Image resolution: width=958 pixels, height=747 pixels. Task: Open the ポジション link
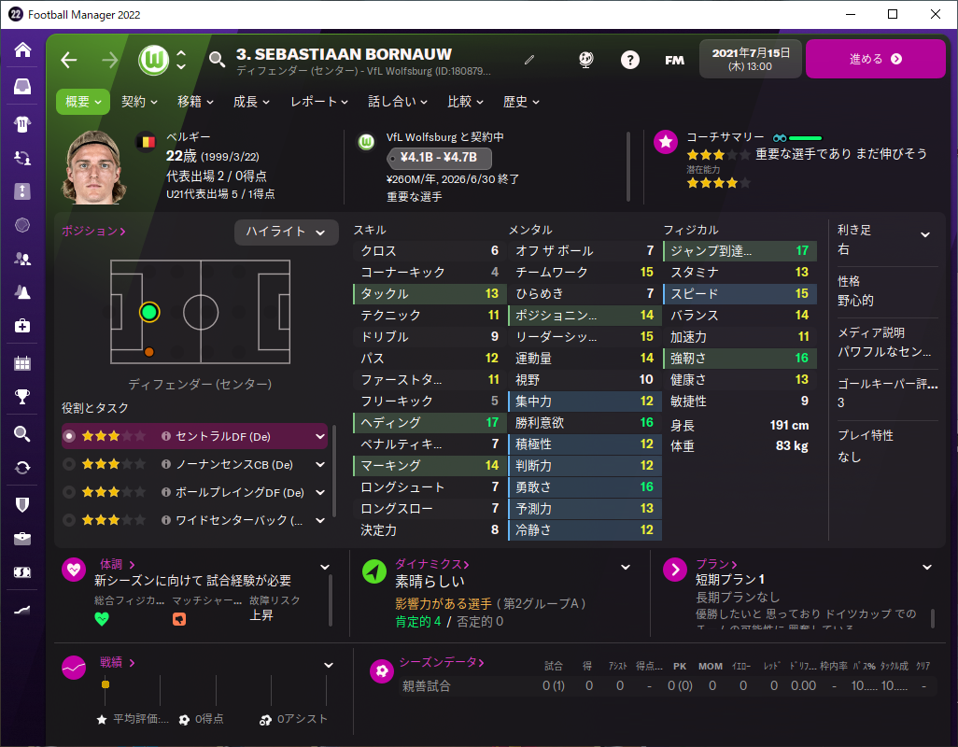pyautogui.click(x=93, y=231)
